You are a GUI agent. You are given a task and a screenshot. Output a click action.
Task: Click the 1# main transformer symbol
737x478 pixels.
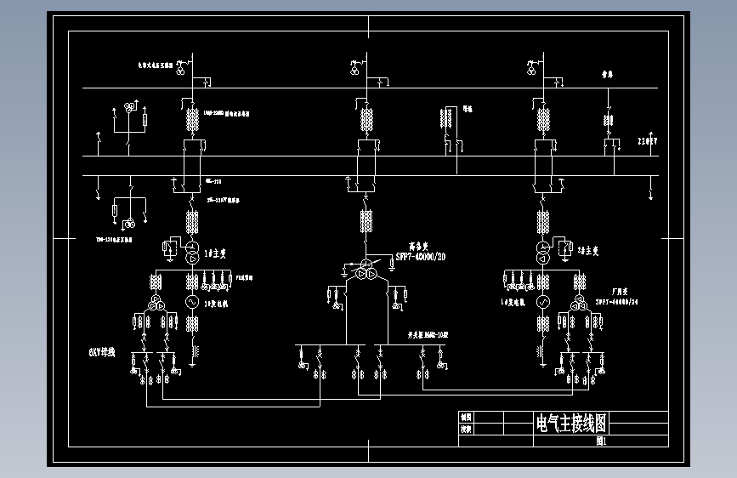192,253
